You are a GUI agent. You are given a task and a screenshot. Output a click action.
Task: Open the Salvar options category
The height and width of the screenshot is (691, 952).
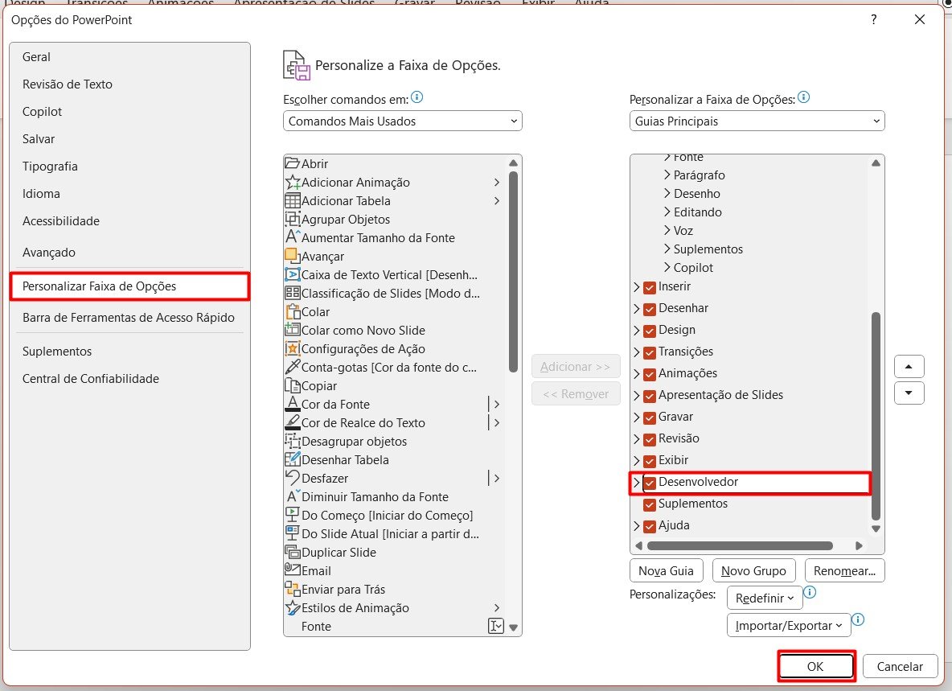pos(129,138)
